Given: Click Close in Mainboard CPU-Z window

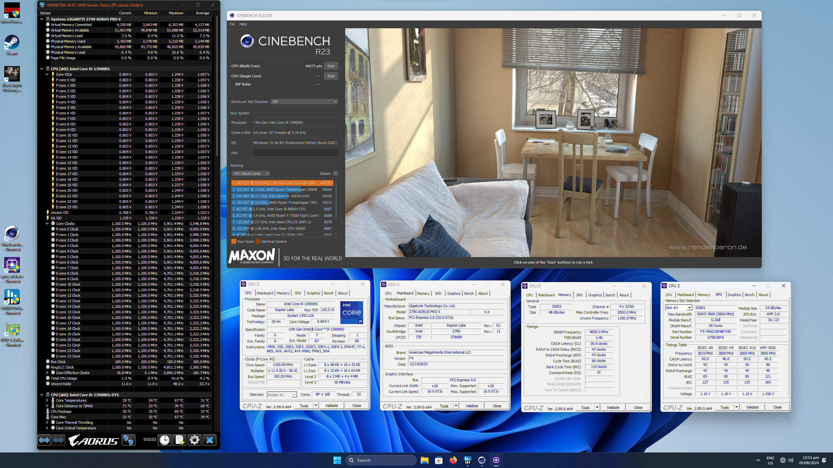Looking at the screenshot, I should (497, 406).
